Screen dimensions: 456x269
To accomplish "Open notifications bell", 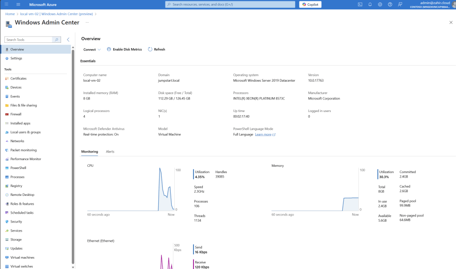I will pos(370,4).
